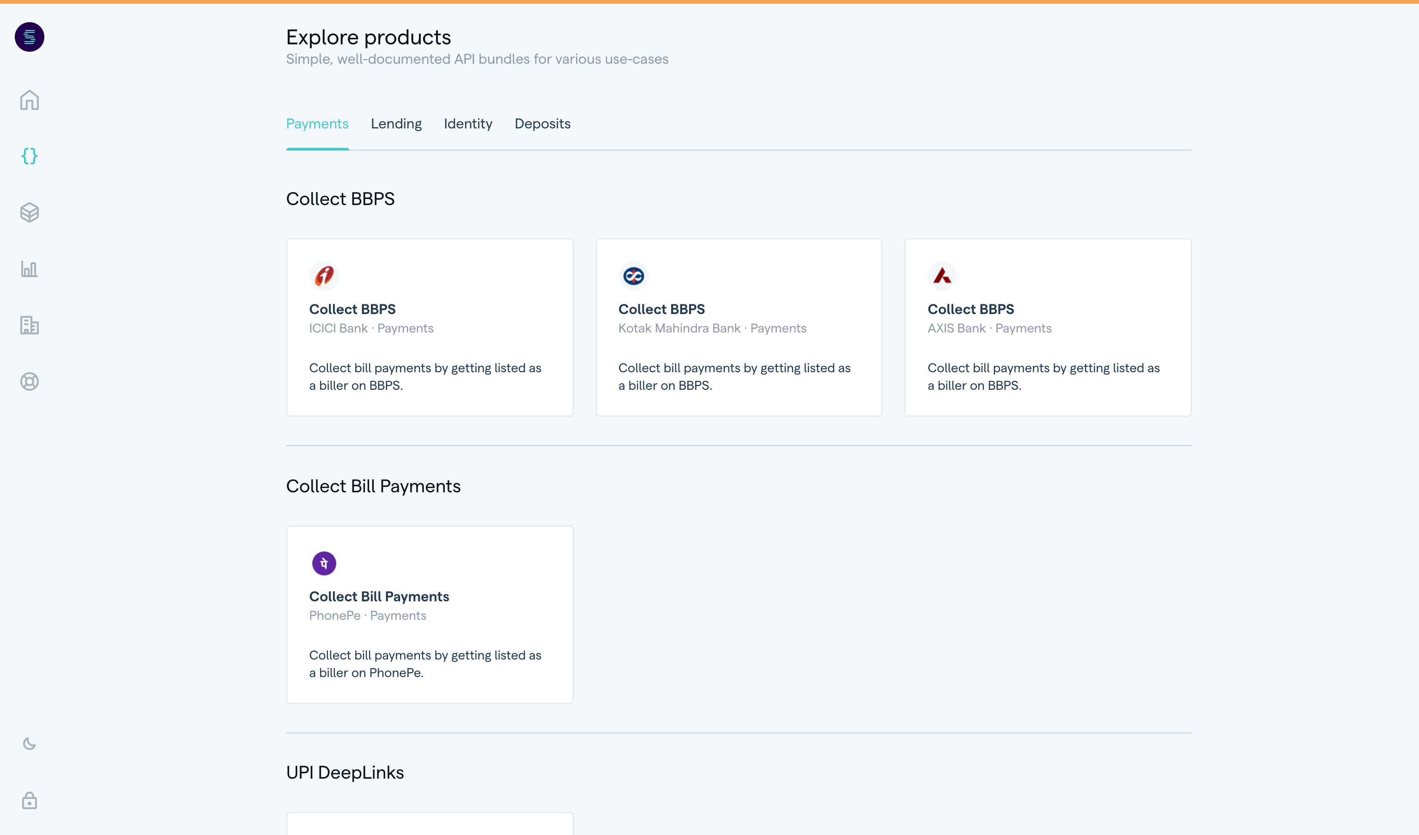The image size is (1419, 835).
Task: Click the Collect Bill Payments card title
Action: pos(378,596)
